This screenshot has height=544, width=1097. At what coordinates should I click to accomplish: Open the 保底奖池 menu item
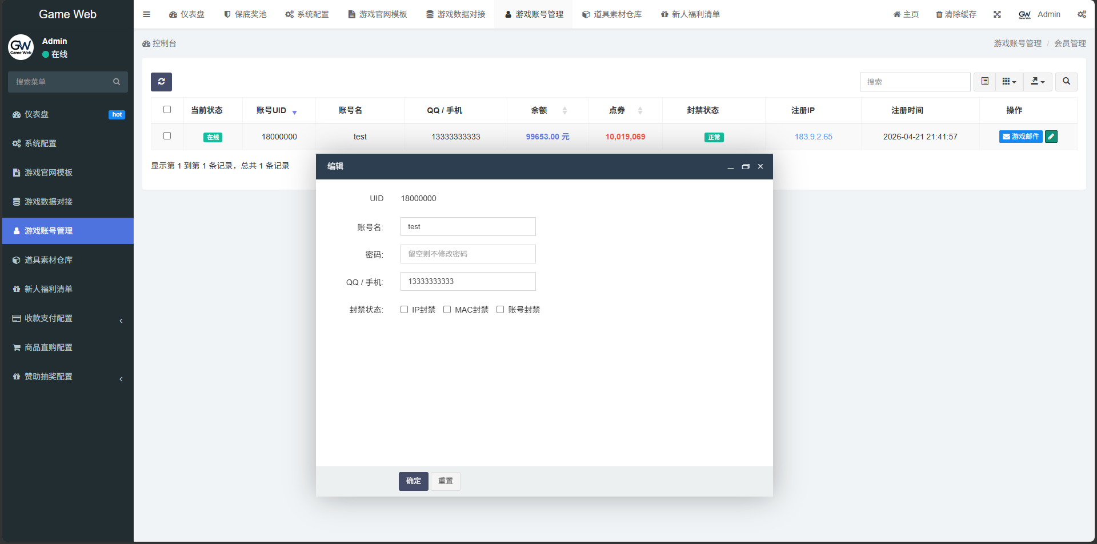click(245, 14)
